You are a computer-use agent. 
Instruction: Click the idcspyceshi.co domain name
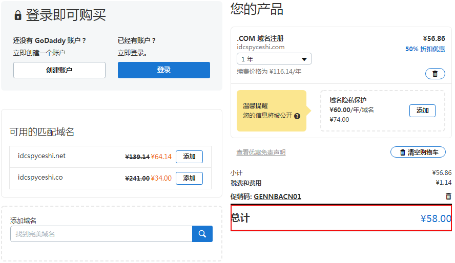tap(40, 177)
